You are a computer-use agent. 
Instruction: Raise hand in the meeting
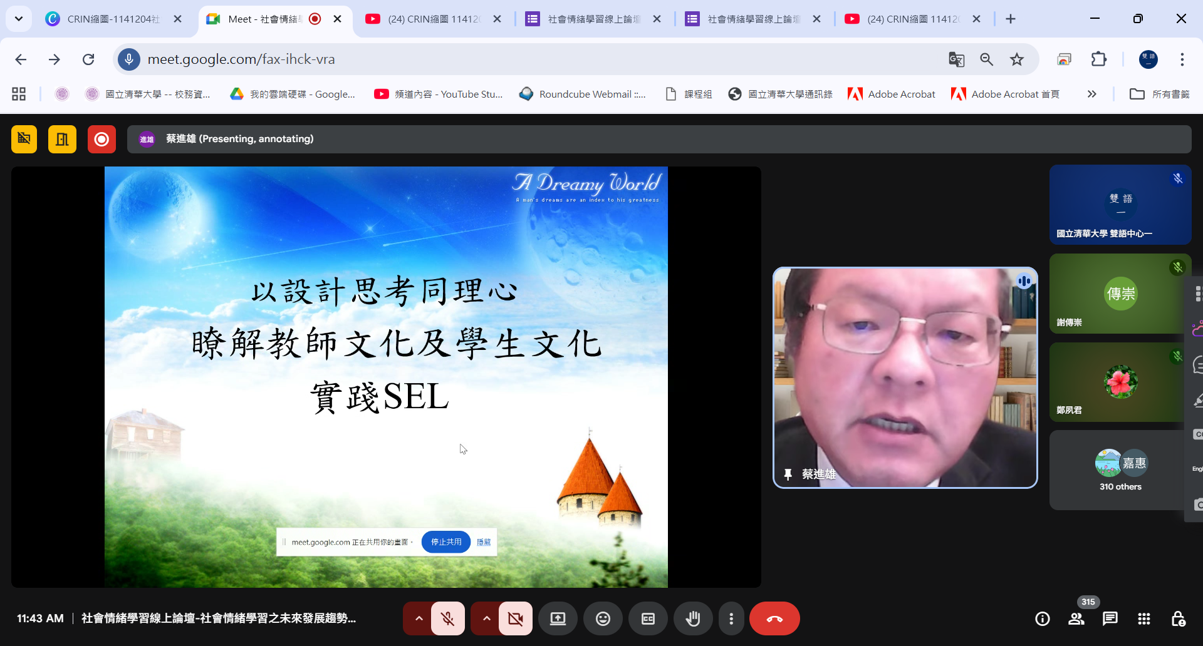(x=692, y=618)
